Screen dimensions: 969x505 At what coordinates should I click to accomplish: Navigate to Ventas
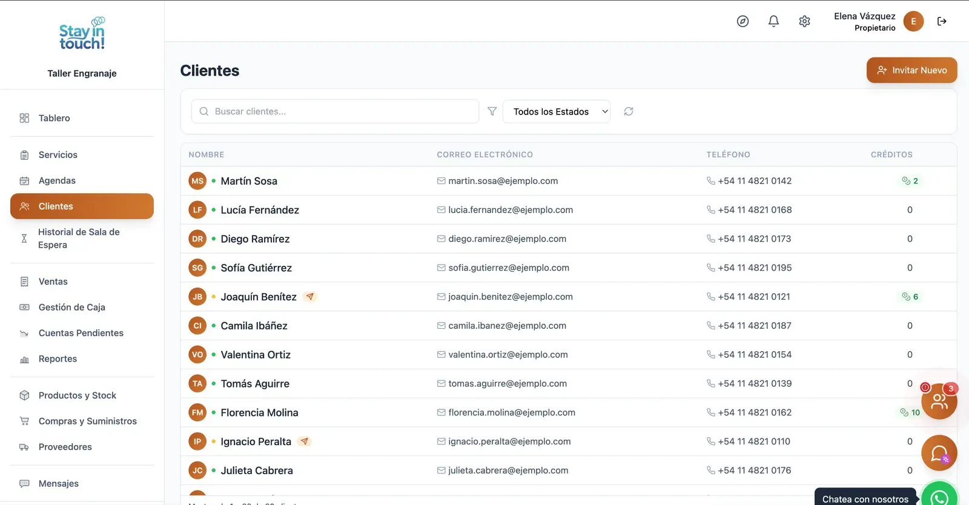pyautogui.click(x=82, y=282)
